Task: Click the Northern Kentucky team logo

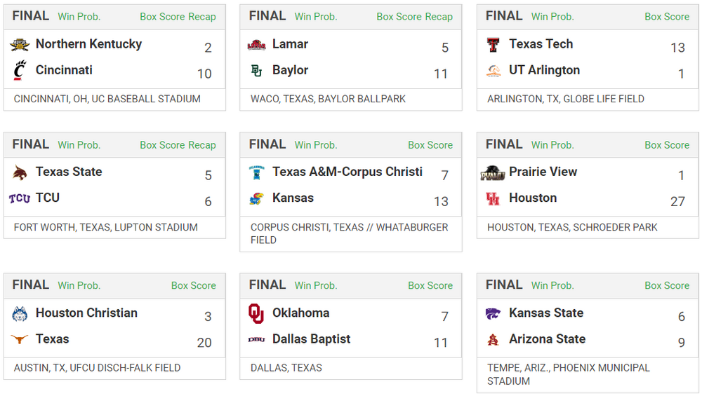Action: tap(20, 45)
